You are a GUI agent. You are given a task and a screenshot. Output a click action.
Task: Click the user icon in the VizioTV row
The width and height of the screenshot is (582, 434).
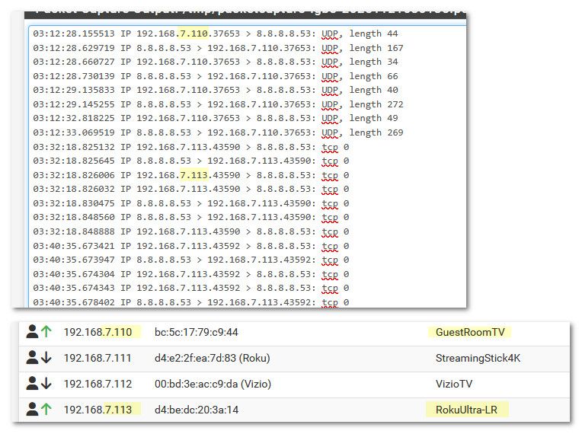[x=32, y=384]
